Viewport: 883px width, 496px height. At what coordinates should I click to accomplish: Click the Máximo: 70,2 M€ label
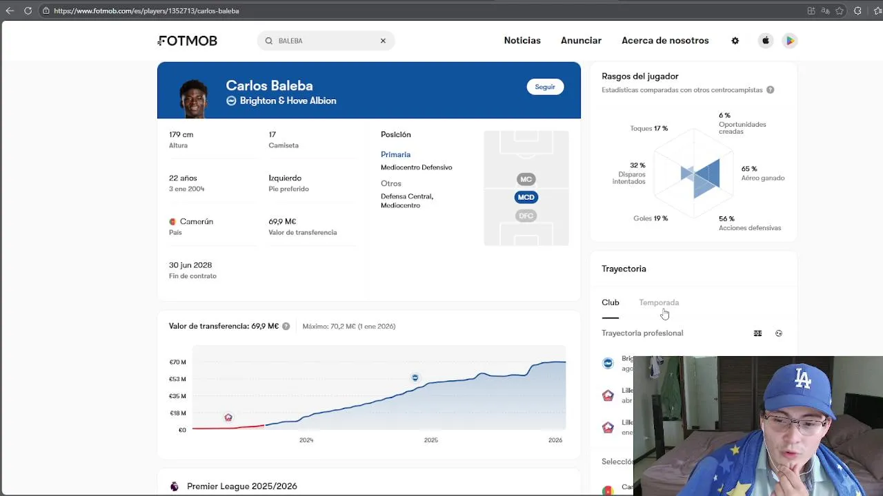pos(349,327)
